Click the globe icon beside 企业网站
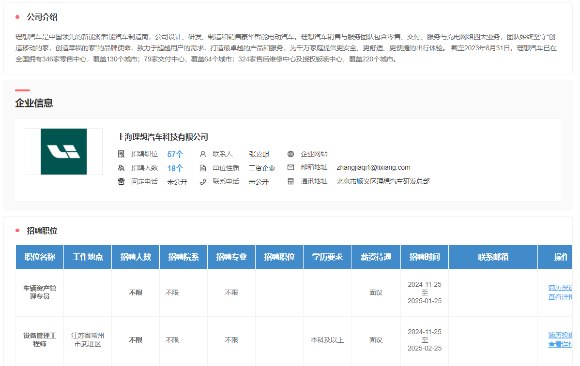 (291, 154)
